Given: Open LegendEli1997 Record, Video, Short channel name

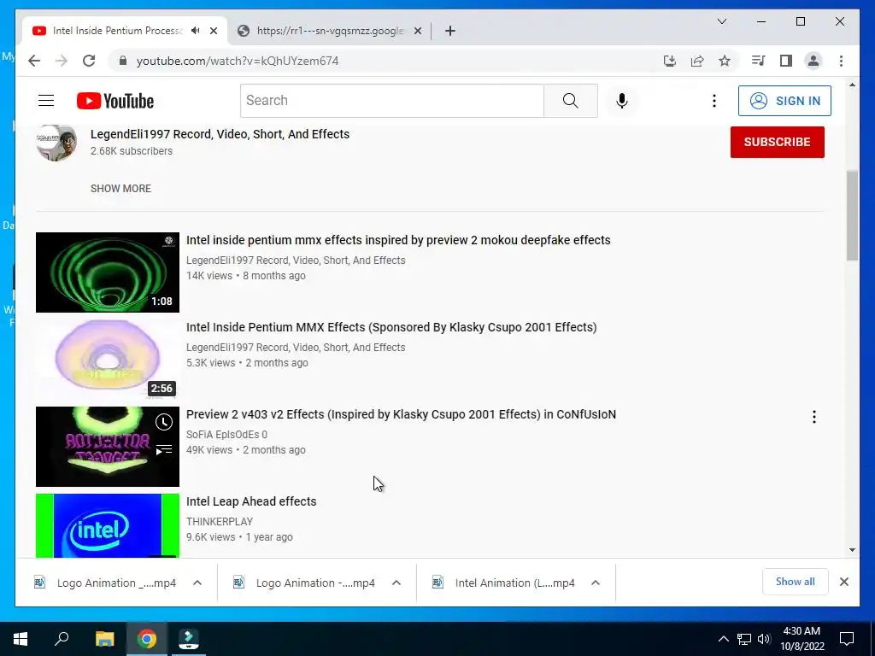Looking at the screenshot, I should click(x=220, y=134).
